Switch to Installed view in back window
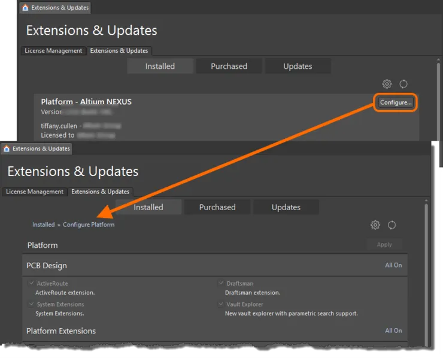Viewport: 443px width, 358px height. coord(160,66)
